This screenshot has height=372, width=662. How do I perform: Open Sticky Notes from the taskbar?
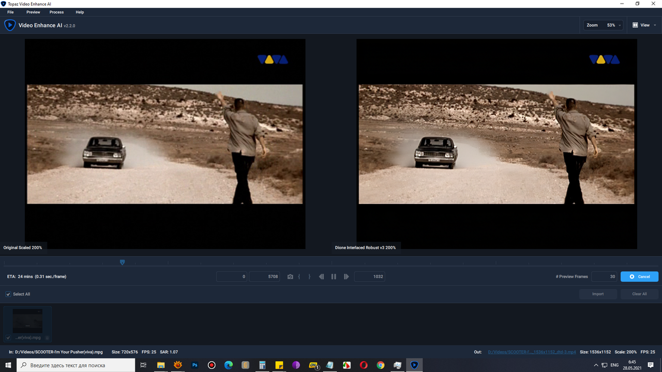click(279, 365)
